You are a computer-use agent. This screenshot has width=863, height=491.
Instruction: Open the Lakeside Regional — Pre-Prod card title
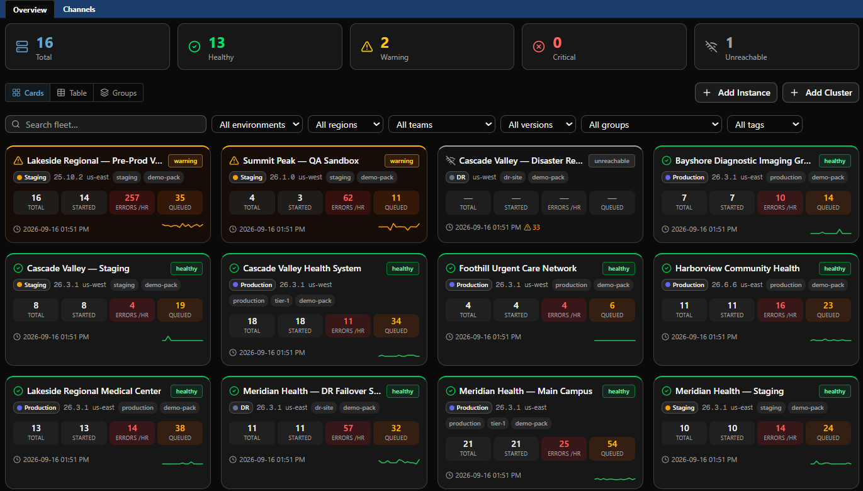(95, 161)
